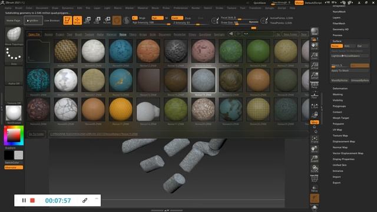Select the Scale transform tool in top shelf
The image size is (377, 212).
(x=97, y=20)
